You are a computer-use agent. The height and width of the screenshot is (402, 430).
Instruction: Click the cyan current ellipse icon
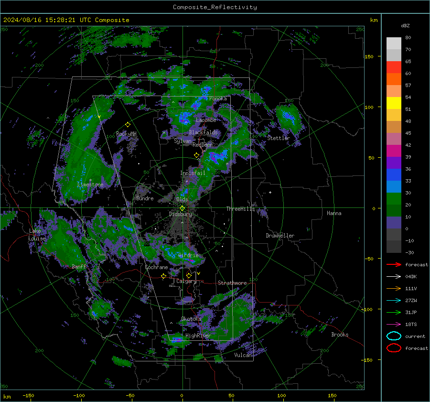click(x=394, y=336)
